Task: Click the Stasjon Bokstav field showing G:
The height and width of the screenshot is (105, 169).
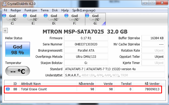Action: [86, 63]
